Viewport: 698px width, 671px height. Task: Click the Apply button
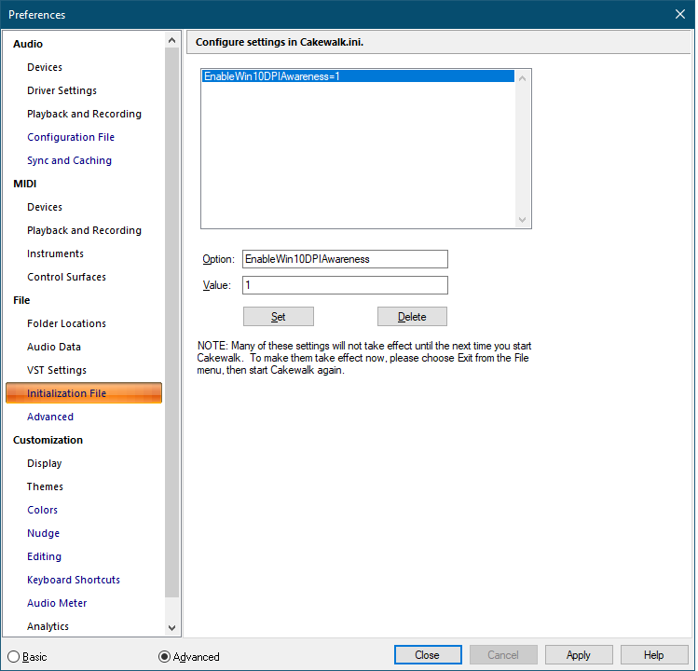[x=579, y=655]
